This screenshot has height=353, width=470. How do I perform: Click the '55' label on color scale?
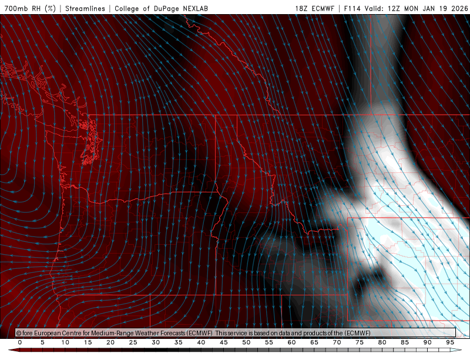pos(269,342)
